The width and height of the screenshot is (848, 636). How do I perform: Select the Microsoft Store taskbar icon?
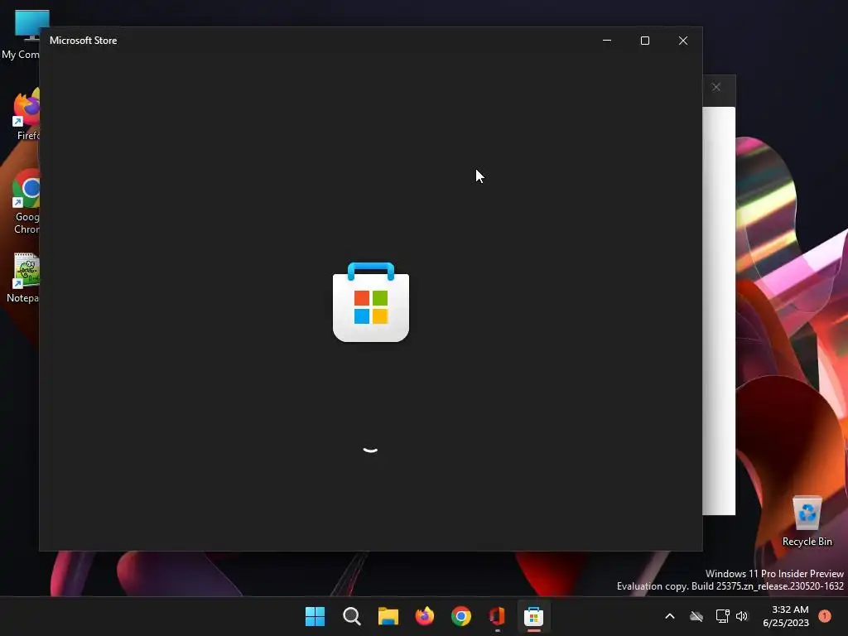tap(534, 616)
